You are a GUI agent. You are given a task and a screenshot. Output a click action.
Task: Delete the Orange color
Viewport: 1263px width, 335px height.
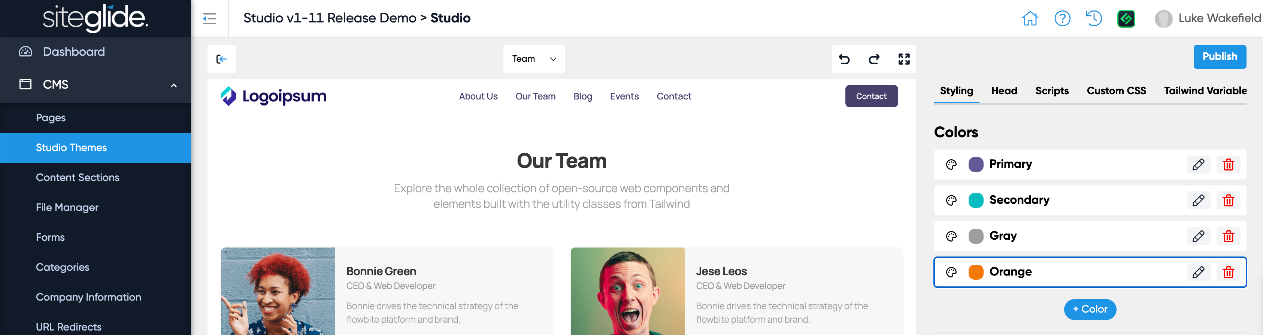point(1228,272)
